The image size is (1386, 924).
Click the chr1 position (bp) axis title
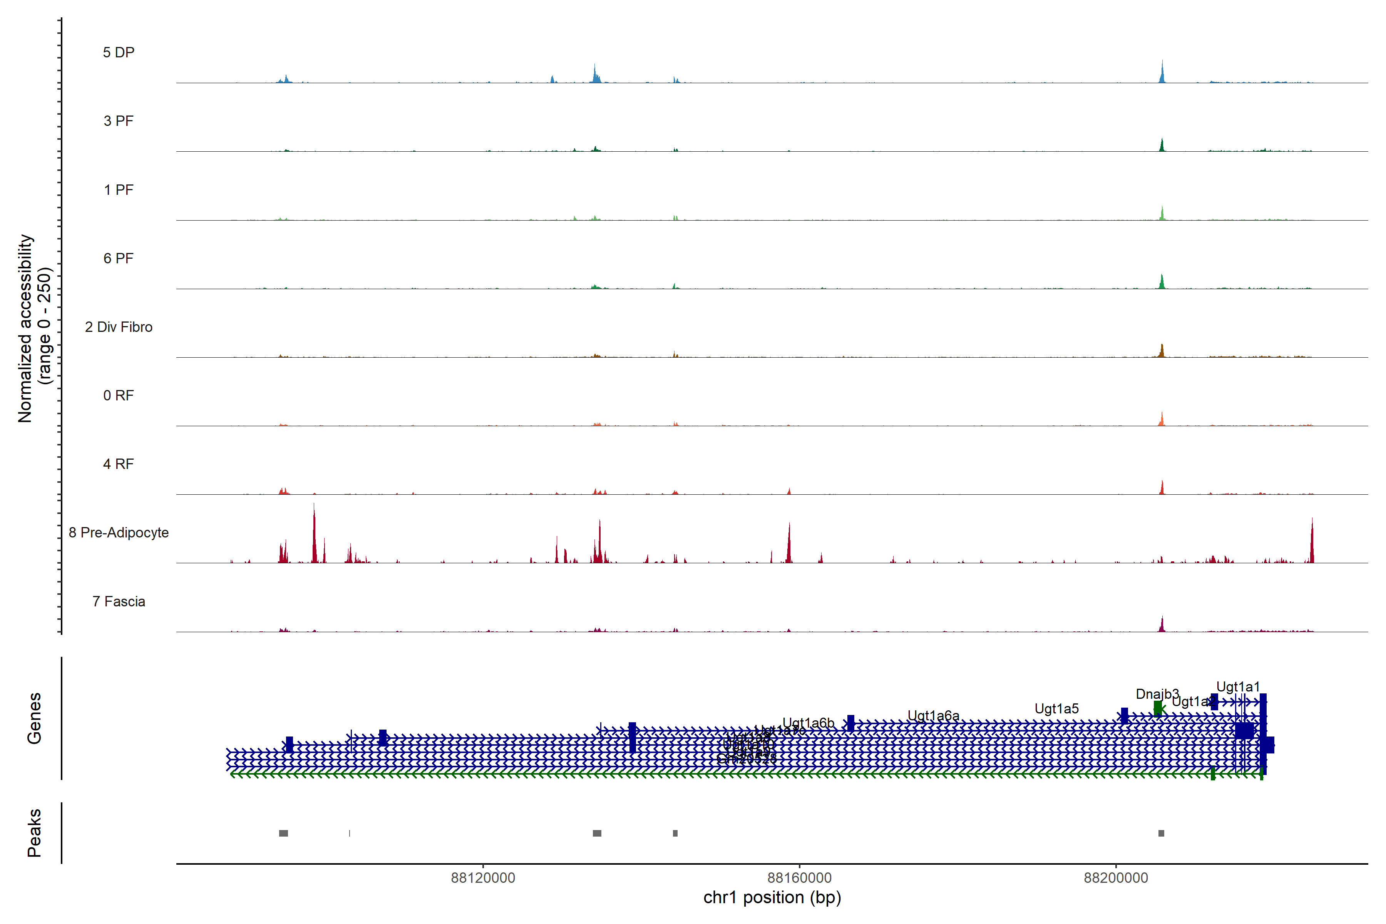coord(772,897)
